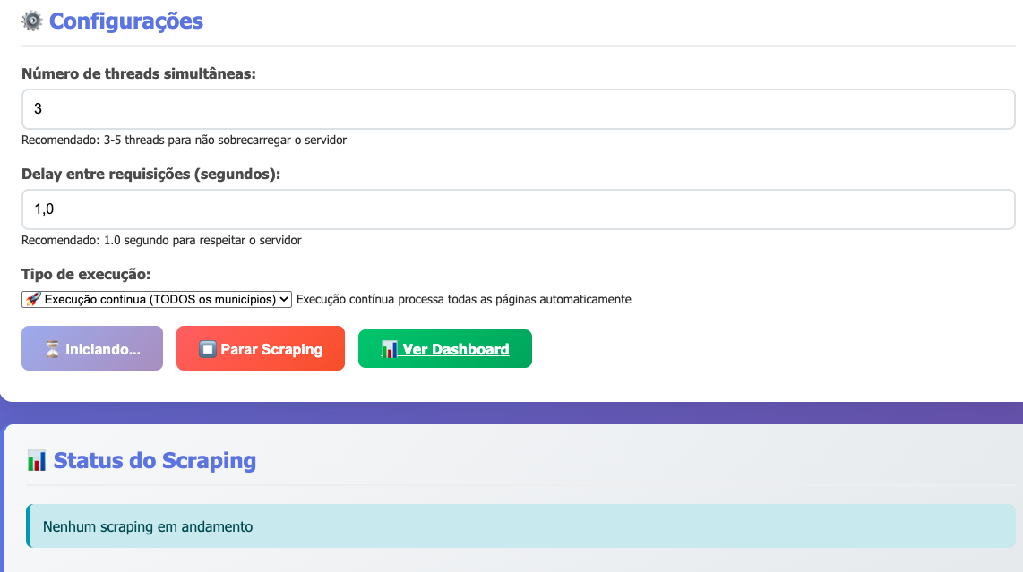Viewport: 1023px width, 572px height.
Task: Click the Tipo de execução label
Action: pos(86,274)
